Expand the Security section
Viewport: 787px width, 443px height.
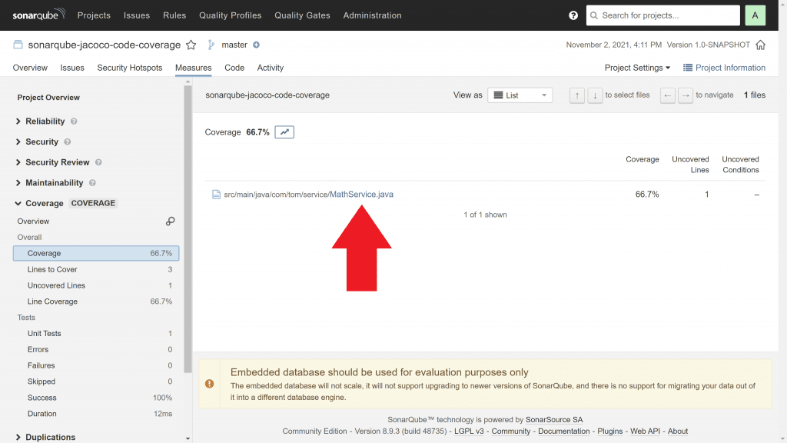(x=42, y=142)
